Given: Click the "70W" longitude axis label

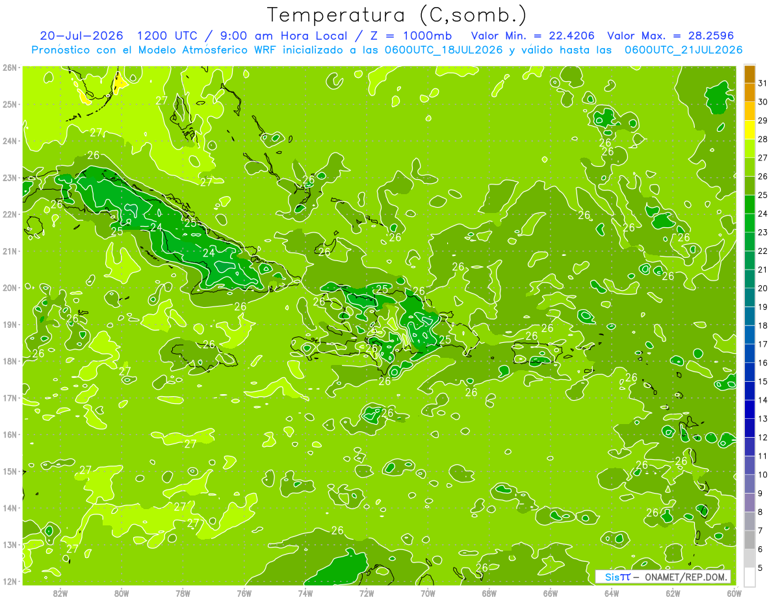Looking at the screenshot, I should click(x=428, y=593).
